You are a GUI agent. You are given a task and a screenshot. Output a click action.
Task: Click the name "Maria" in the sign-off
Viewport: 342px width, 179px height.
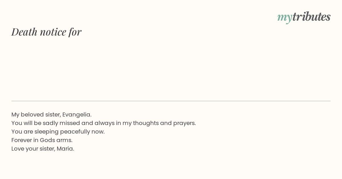65,149
